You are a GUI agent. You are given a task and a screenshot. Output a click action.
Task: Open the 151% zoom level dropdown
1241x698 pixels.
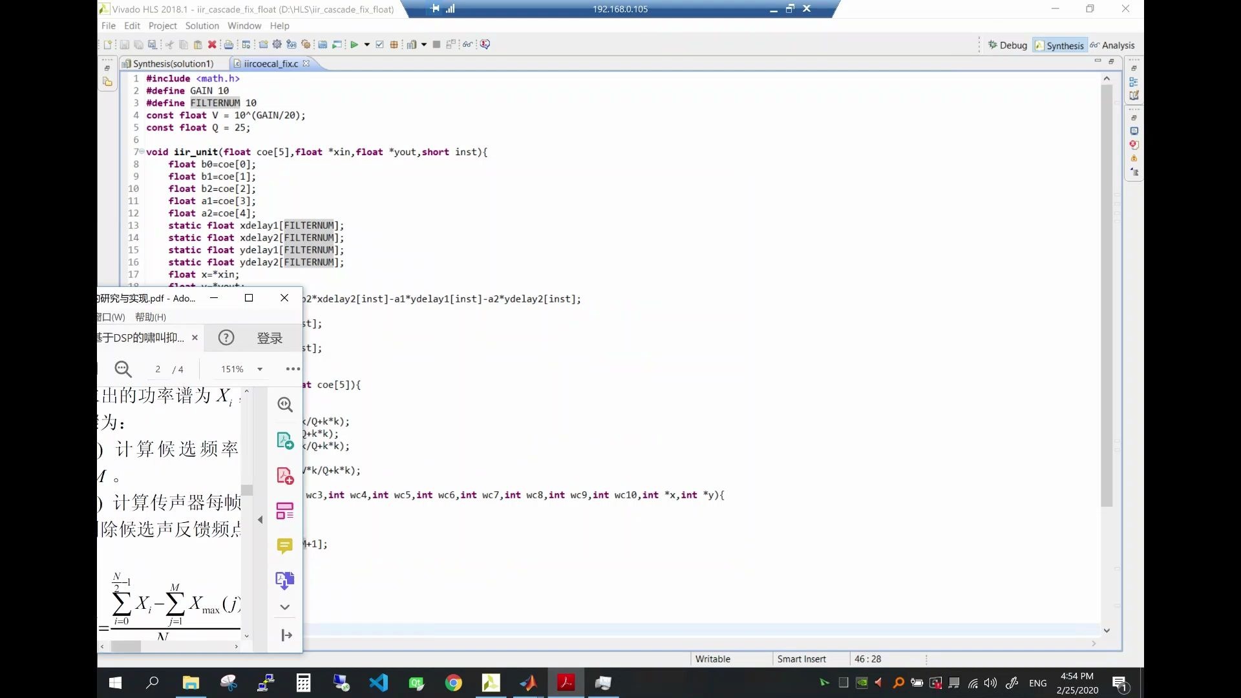260,369
